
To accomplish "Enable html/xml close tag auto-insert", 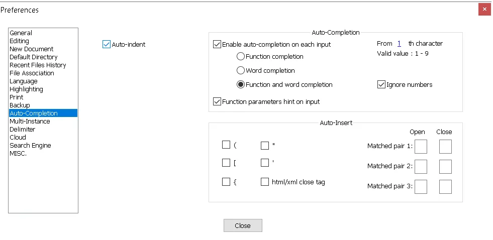I will point(265,182).
